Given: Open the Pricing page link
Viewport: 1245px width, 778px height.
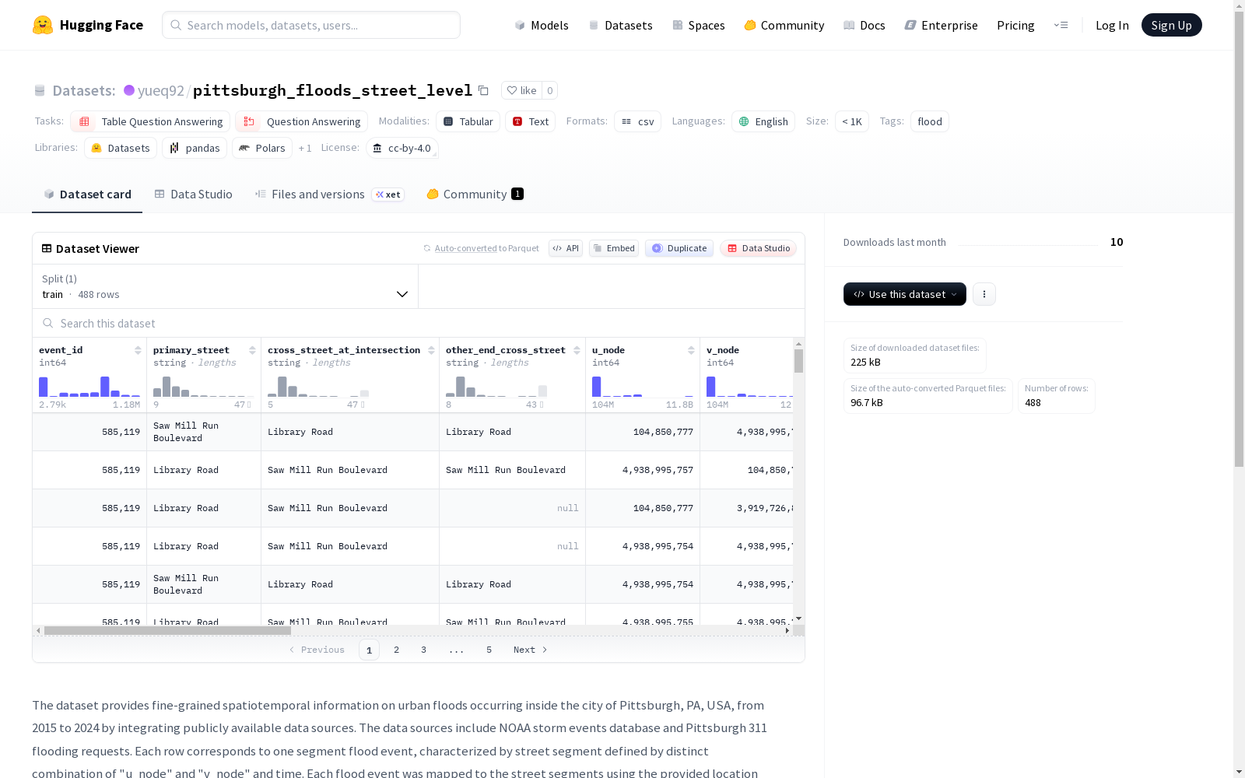Looking at the screenshot, I should [x=1015, y=25].
